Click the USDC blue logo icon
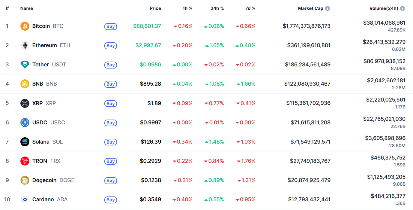Screen dimensions: 413x210 [x=25, y=123]
